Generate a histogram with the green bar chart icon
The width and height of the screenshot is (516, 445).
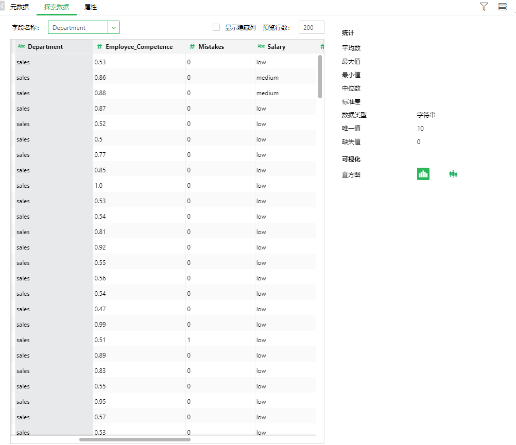[423, 174]
